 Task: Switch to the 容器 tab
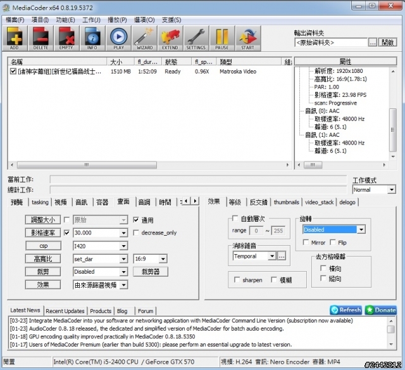point(103,202)
